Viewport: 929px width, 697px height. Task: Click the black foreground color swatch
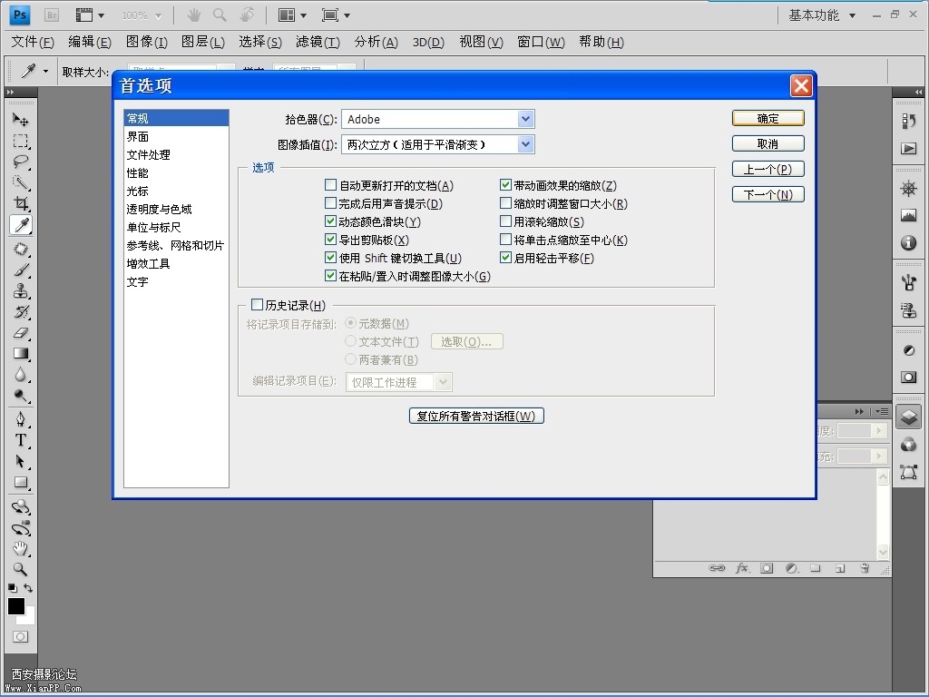15,606
